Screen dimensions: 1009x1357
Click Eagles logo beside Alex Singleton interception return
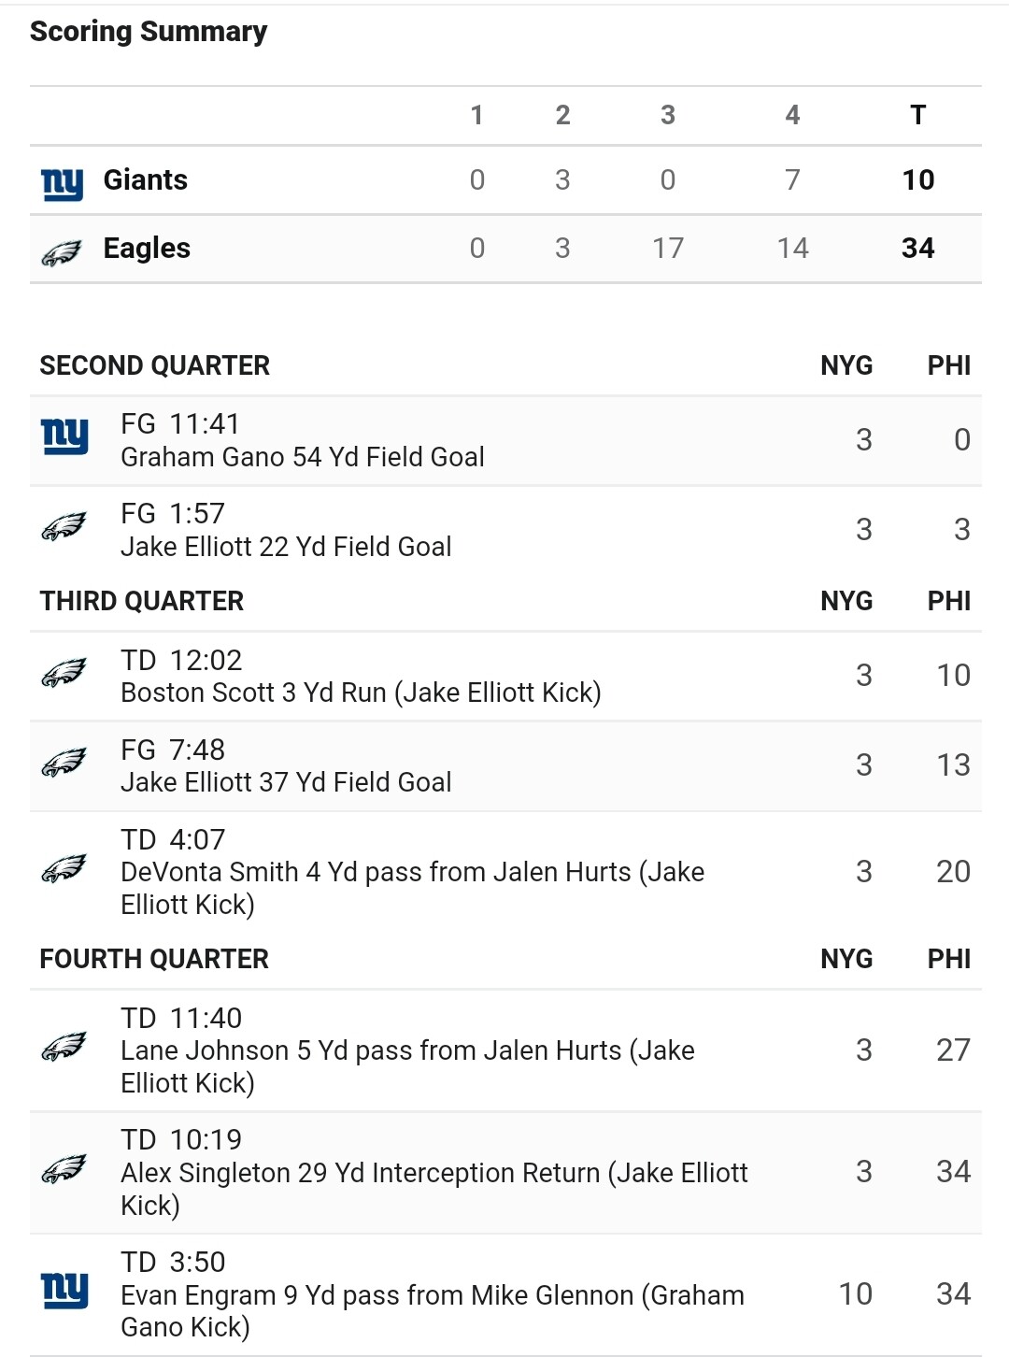point(64,1169)
